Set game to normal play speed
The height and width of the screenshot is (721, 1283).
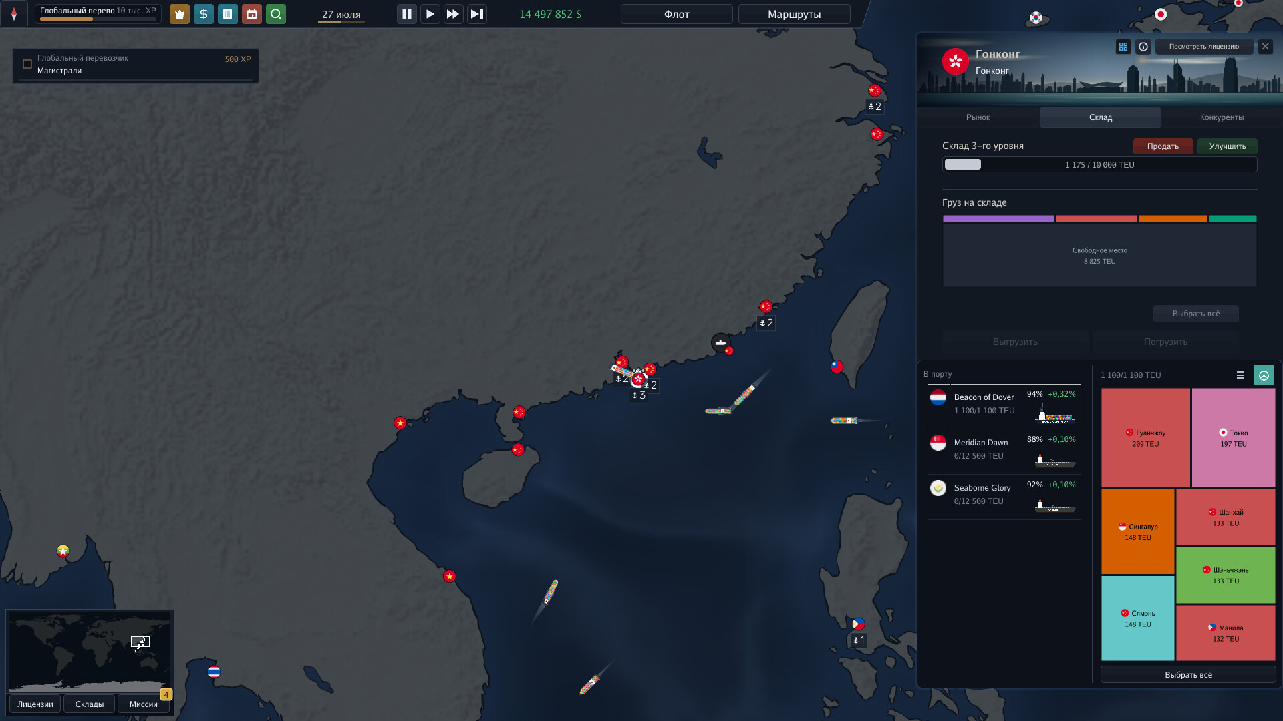[x=430, y=14]
